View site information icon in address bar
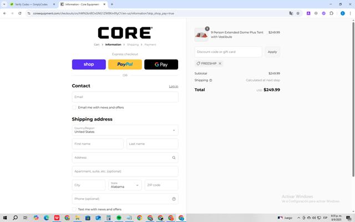The image size is (355, 222). pos(29,13)
